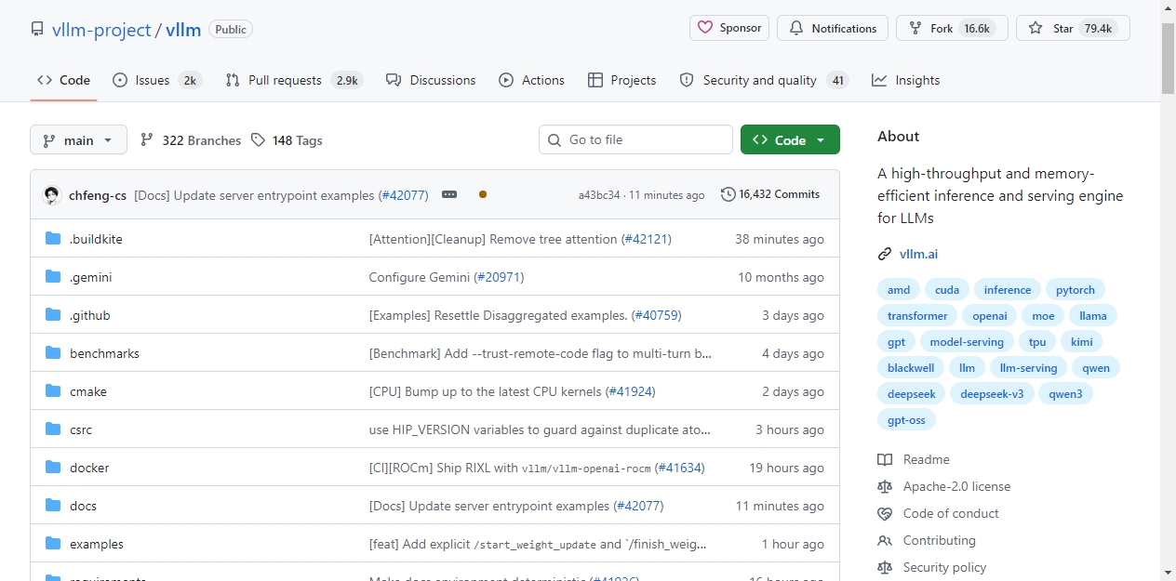Screen dimensions: 1176x581
Task: Click the page vertical scrollbar thumb
Action: pyautogui.click(x=1168, y=58)
